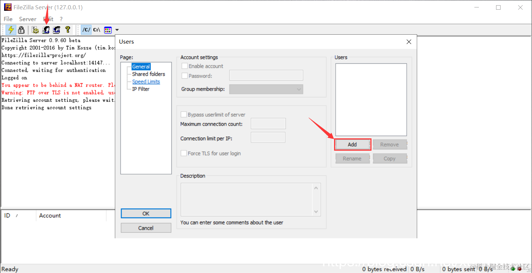532x273 pixels.
Task: Check Force TLS for user login
Action: click(x=184, y=153)
